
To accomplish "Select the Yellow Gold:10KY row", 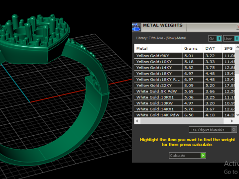I will [184, 62].
